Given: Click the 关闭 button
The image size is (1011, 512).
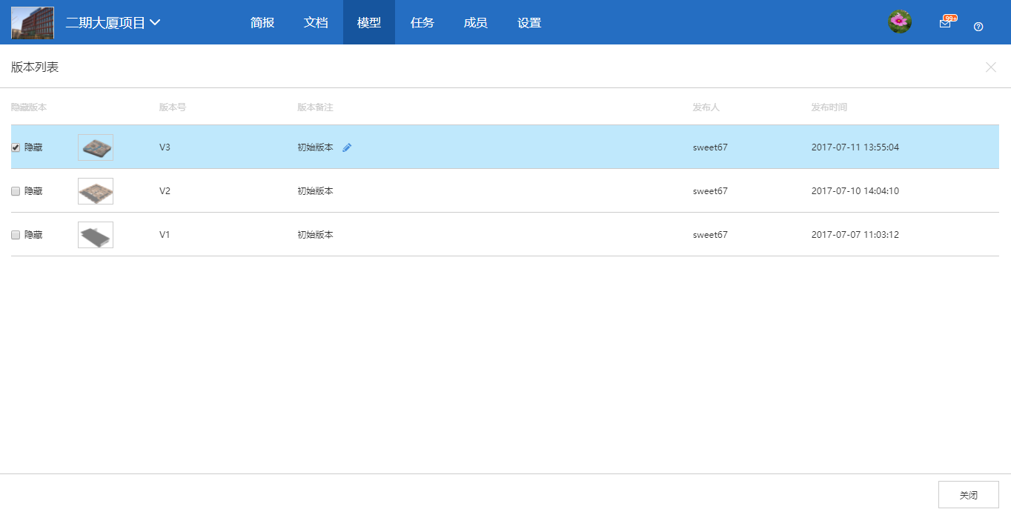Looking at the screenshot, I should pyautogui.click(x=968, y=495).
